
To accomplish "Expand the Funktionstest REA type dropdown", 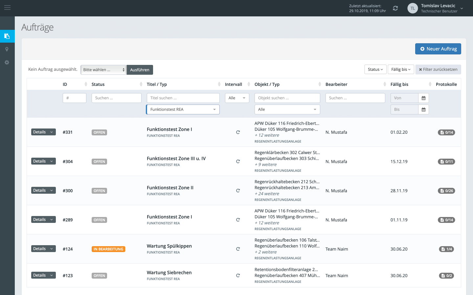I will (183, 109).
